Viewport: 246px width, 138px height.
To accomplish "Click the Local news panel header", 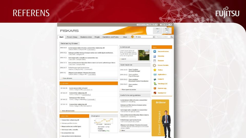I will (x=89, y=83).
